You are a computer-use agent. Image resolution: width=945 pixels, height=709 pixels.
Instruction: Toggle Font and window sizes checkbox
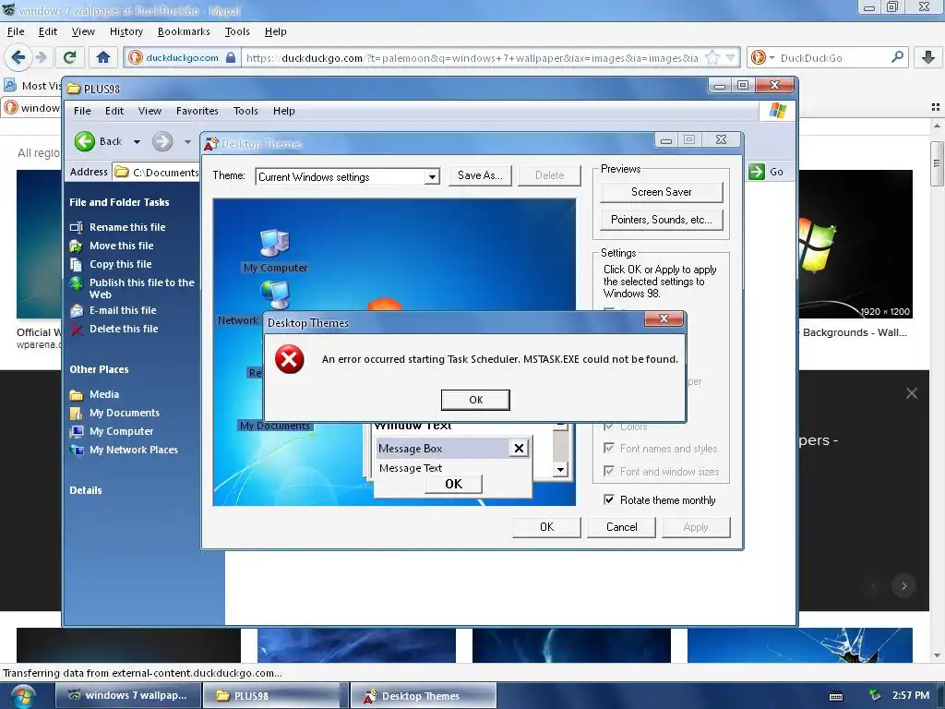click(x=609, y=471)
